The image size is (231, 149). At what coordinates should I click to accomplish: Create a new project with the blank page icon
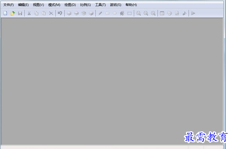point(5,13)
